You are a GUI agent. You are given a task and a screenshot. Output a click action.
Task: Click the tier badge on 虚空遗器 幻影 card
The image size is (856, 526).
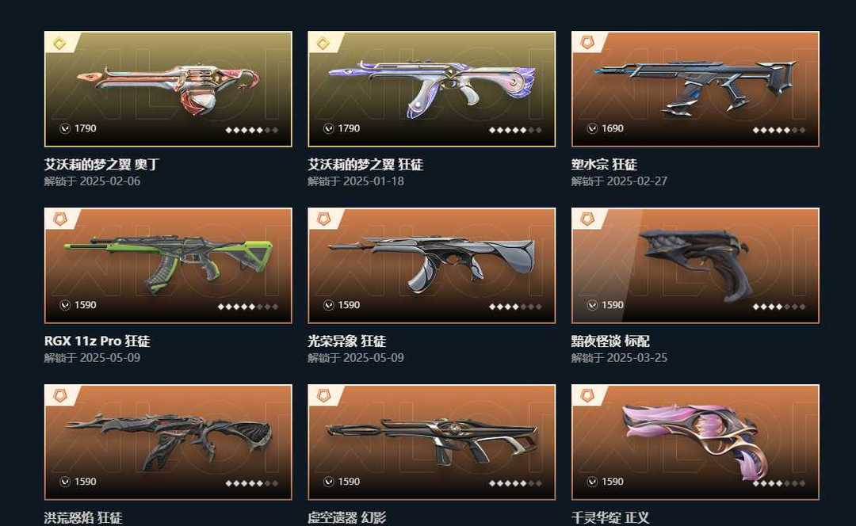point(323,395)
